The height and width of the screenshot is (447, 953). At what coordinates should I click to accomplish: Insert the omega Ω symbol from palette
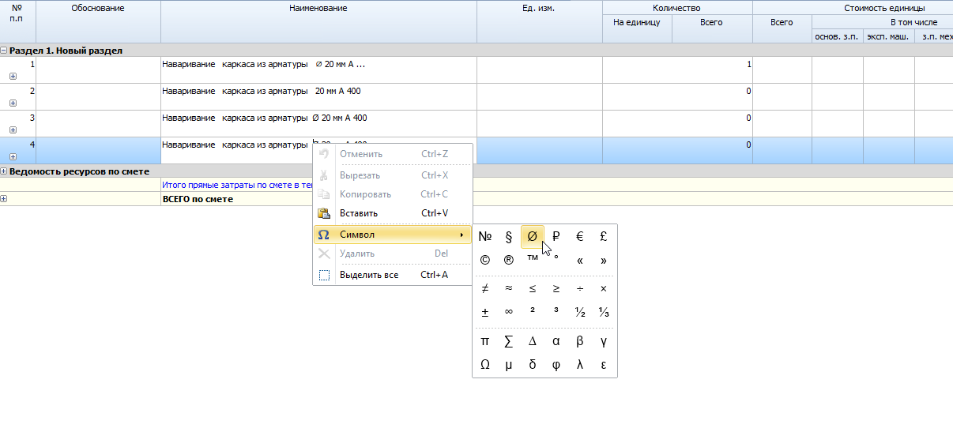pos(485,365)
